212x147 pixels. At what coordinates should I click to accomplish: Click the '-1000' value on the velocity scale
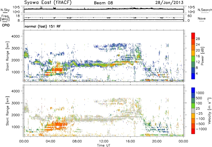pyautogui.click(x=201, y=129)
